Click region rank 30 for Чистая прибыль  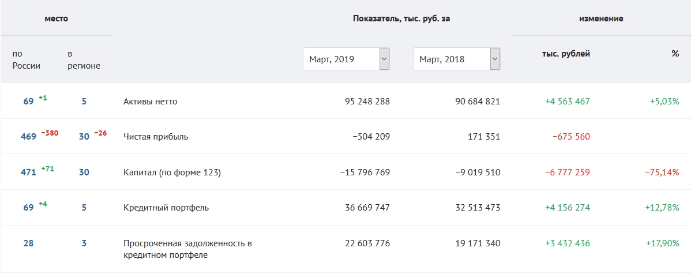(x=84, y=137)
